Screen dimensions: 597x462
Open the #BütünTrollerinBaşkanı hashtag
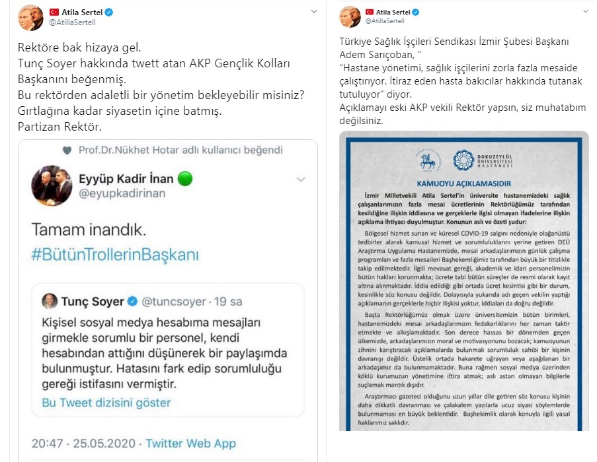(115, 255)
